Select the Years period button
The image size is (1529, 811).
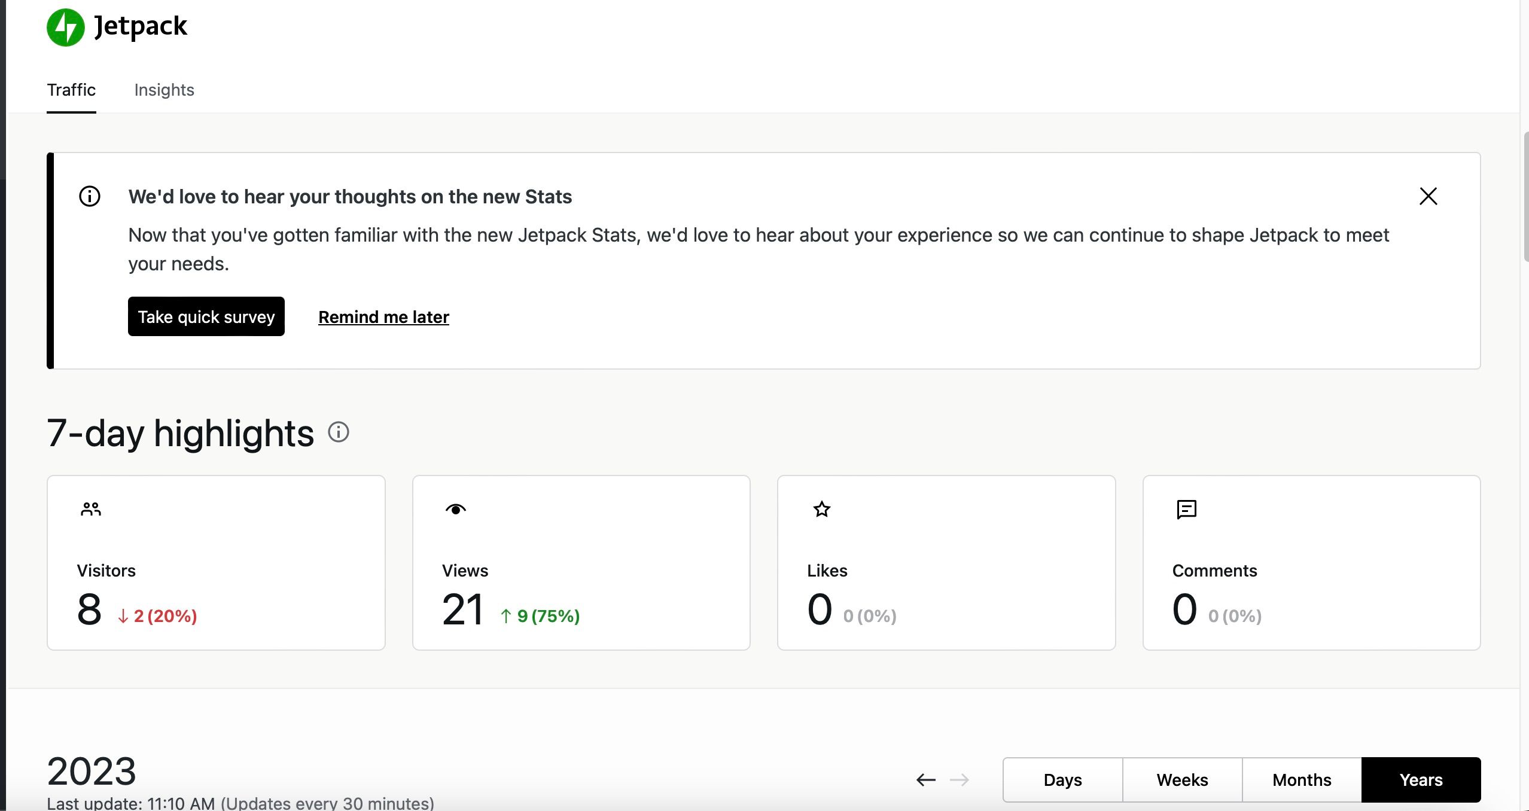pyautogui.click(x=1421, y=780)
